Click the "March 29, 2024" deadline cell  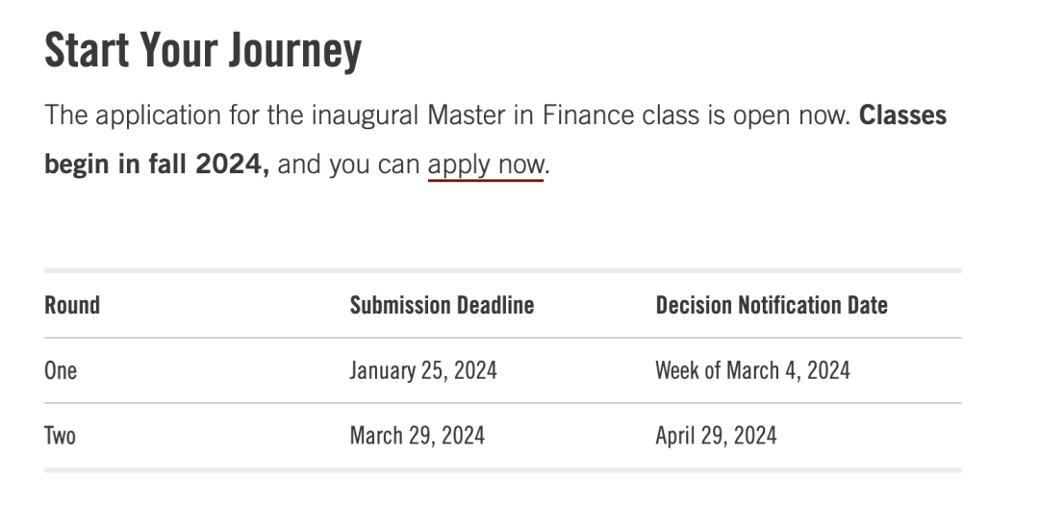pos(418,436)
